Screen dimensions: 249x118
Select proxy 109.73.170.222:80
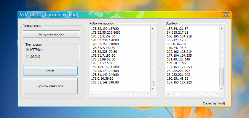pos(105,71)
